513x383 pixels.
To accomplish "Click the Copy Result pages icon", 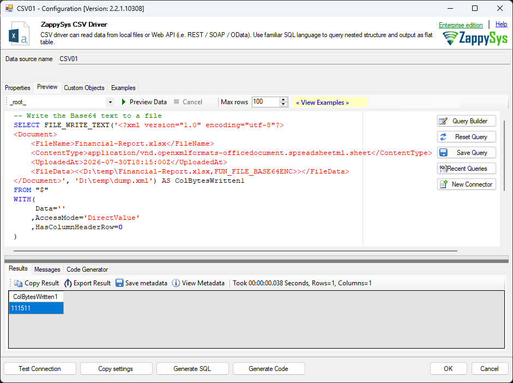I will click(19, 283).
